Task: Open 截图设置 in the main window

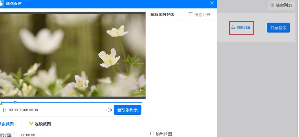Action: click(x=241, y=28)
